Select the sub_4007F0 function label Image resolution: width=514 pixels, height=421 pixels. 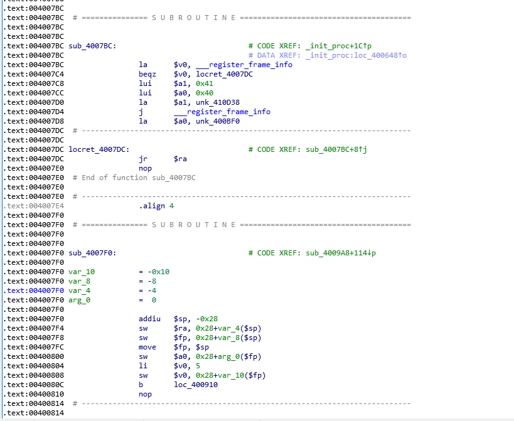tap(90, 253)
